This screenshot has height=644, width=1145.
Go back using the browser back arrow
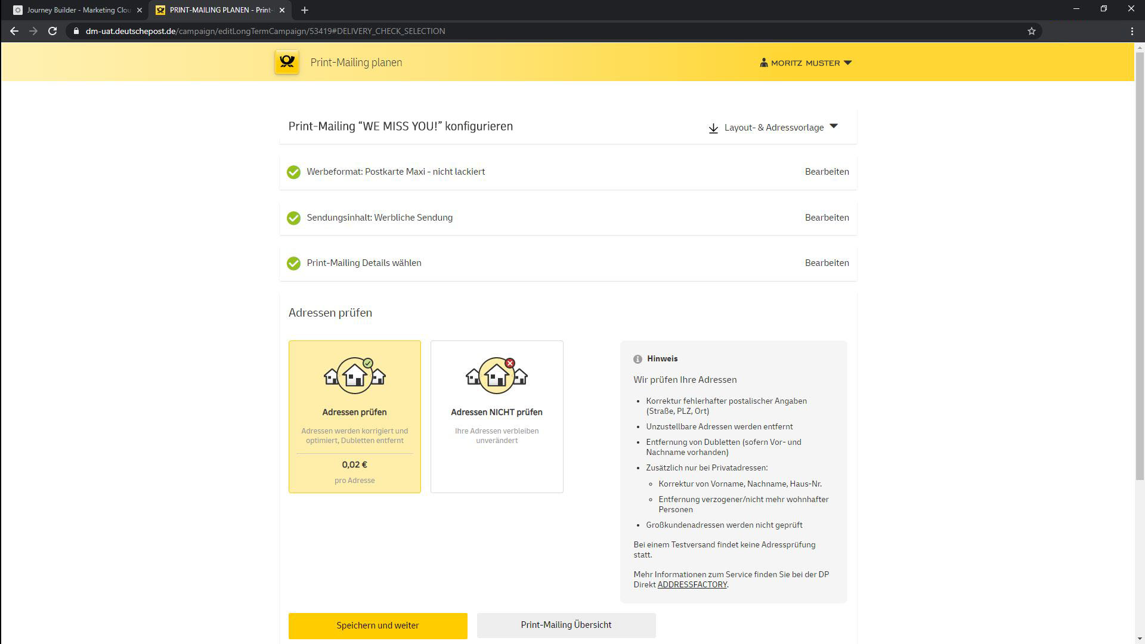[x=14, y=31]
